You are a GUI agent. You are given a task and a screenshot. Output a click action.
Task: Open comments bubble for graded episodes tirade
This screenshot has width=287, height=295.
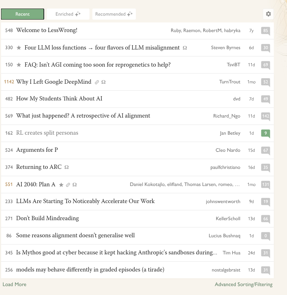click(266, 270)
